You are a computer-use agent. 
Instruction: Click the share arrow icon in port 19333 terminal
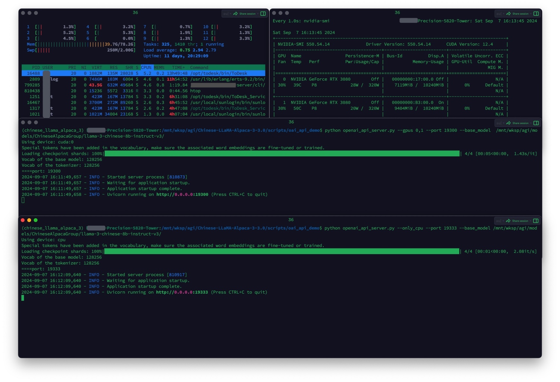(508, 221)
